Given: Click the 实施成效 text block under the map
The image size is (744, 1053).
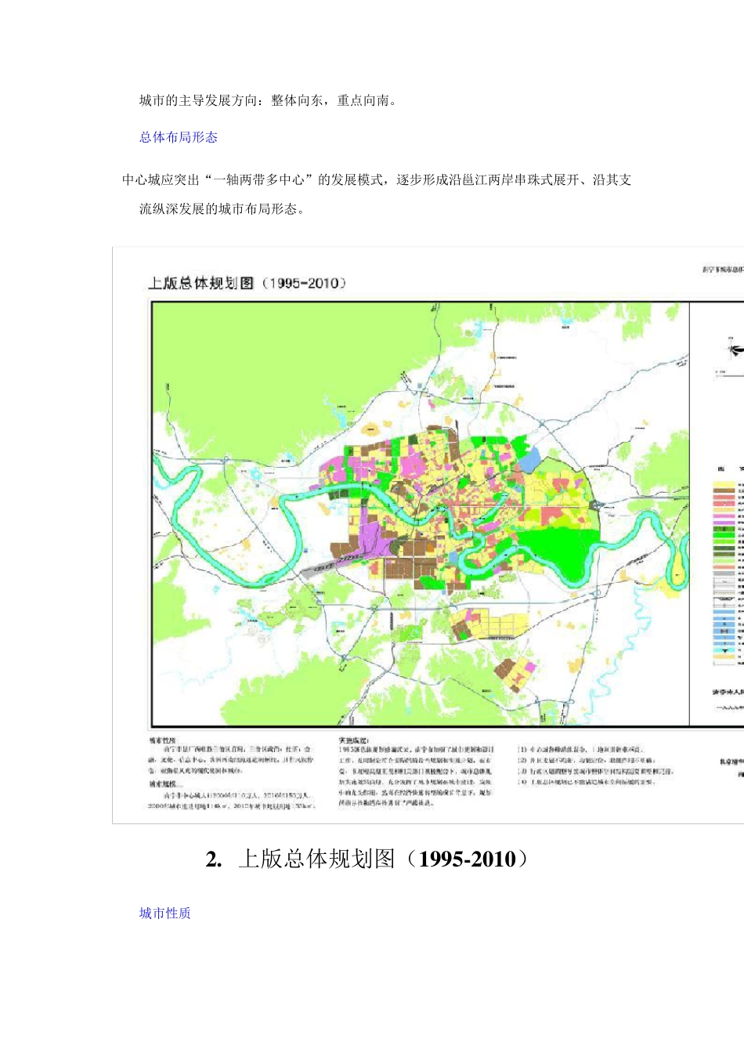Looking at the screenshot, I should [416, 772].
